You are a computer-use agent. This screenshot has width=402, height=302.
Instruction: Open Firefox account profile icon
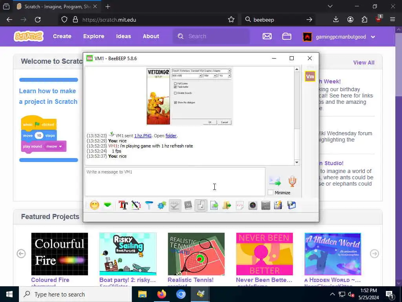pyautogui.click(x=350, y=20)
